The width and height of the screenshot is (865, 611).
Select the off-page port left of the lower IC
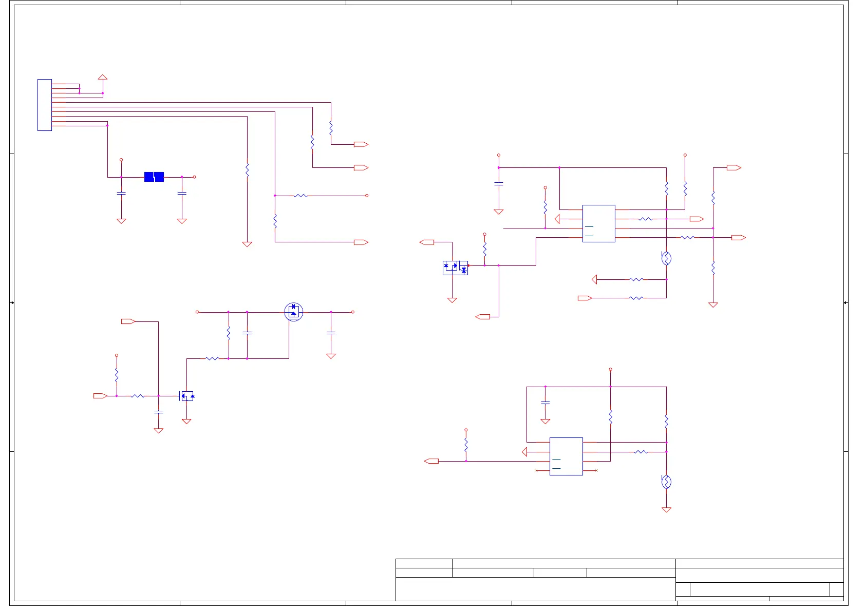point(431,461)
